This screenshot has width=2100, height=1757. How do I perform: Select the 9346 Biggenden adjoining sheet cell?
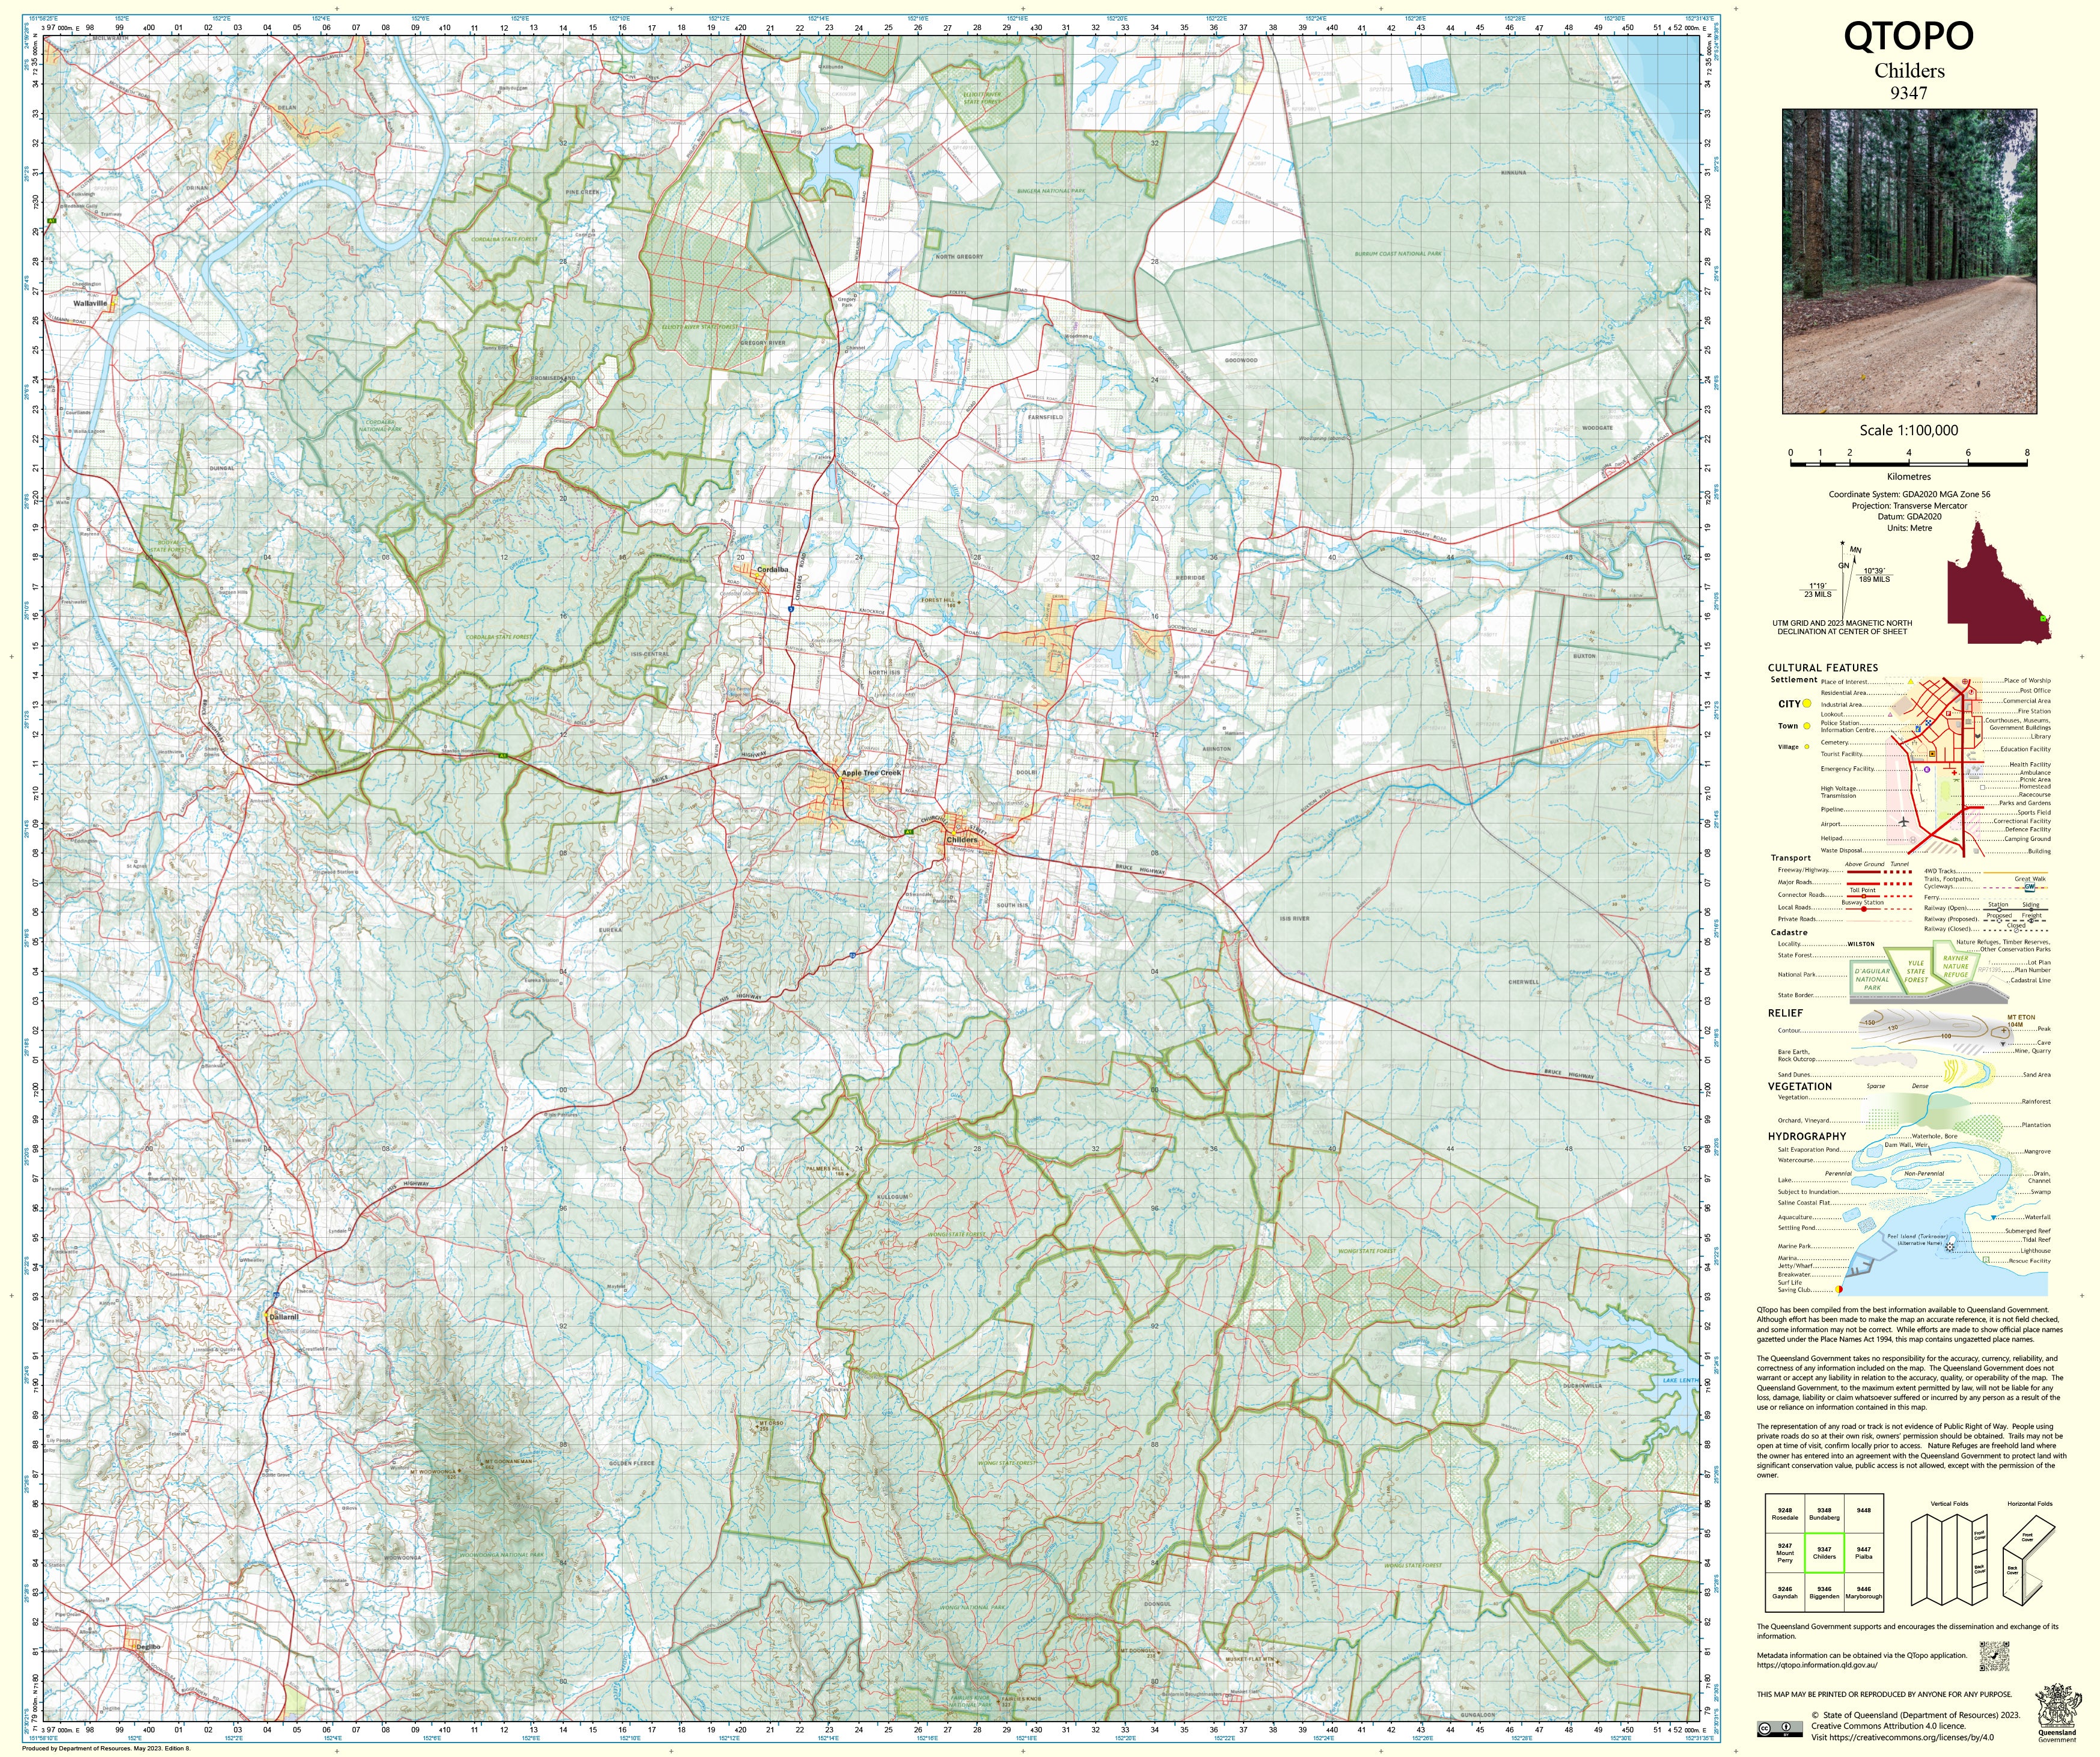pos(1824,1592)
